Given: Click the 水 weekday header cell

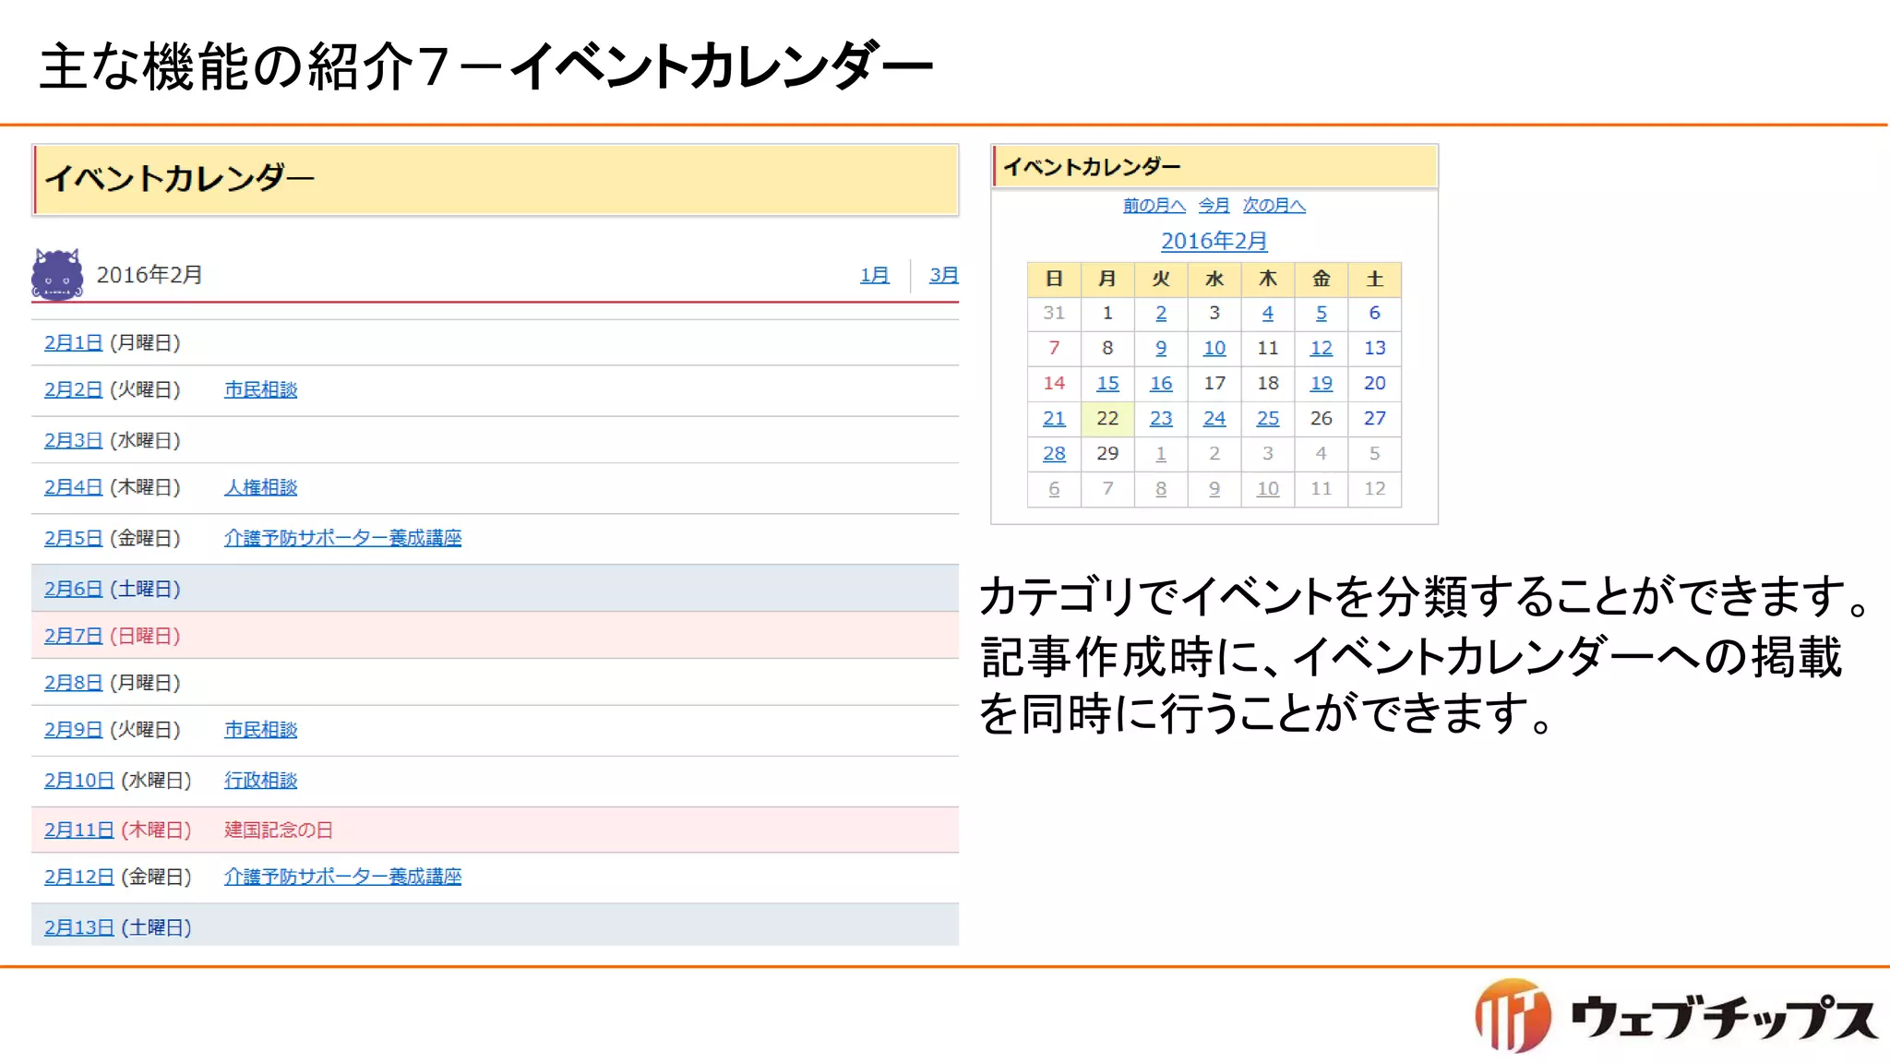Looking at the screenshot, I should [1214, 279].
